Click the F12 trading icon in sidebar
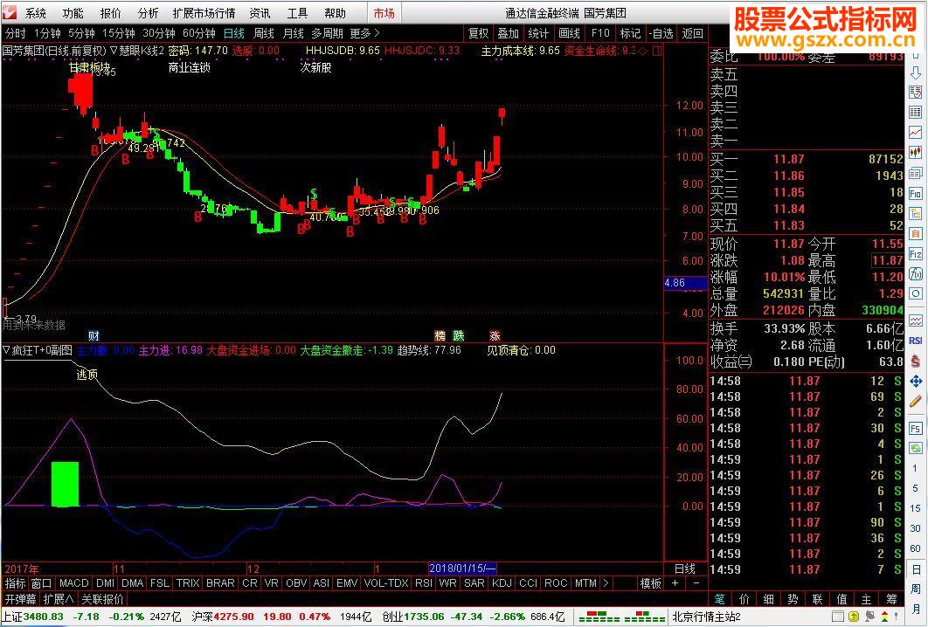This screenshot has height=627, width=928. pos(916,254)
